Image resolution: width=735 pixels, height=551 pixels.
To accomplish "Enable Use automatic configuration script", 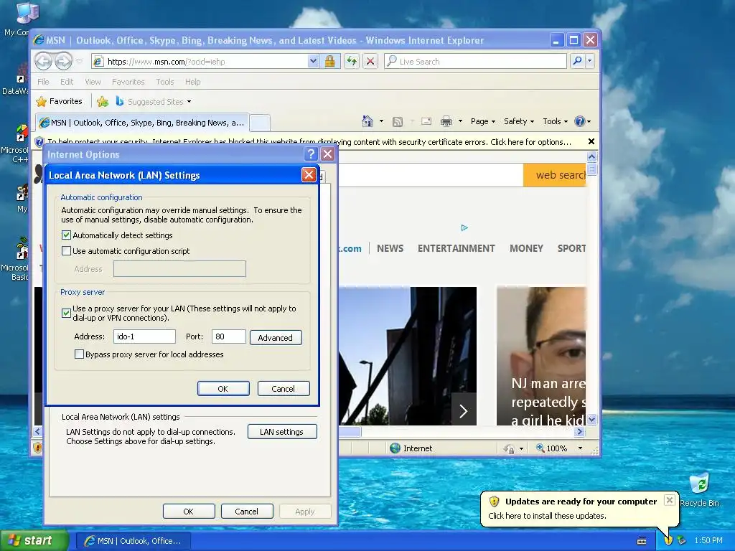I will 67,251.
